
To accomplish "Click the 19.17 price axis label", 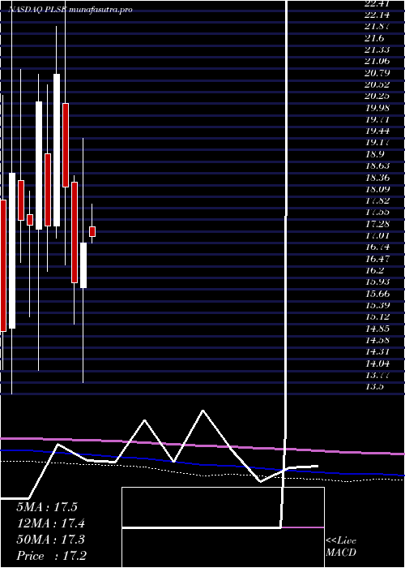I will 377,143.
